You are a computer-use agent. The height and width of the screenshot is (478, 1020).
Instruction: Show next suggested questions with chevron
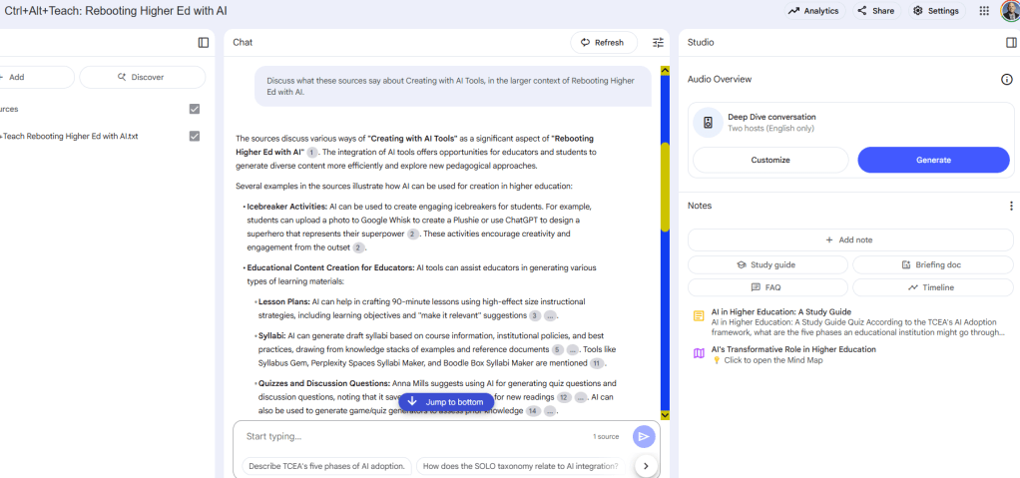pos(645,466)
